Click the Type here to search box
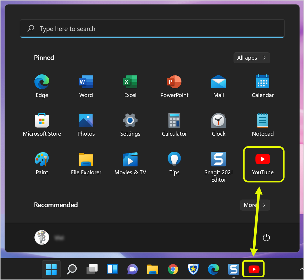Viewport: 304px width, 280px height. pos(152,28)
